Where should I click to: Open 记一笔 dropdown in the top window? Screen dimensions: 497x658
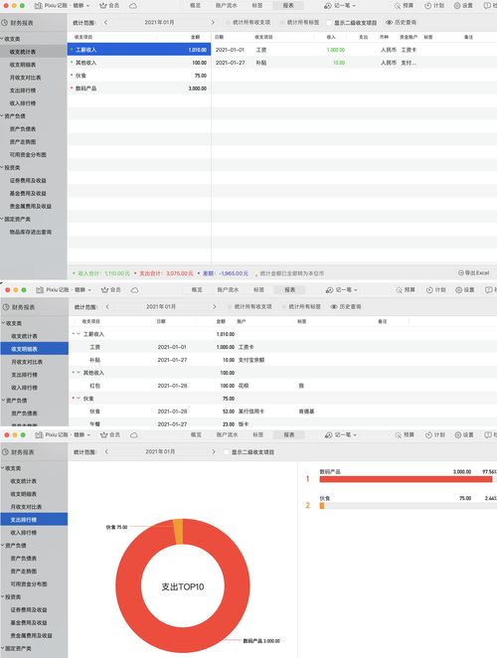coord(340,6)
